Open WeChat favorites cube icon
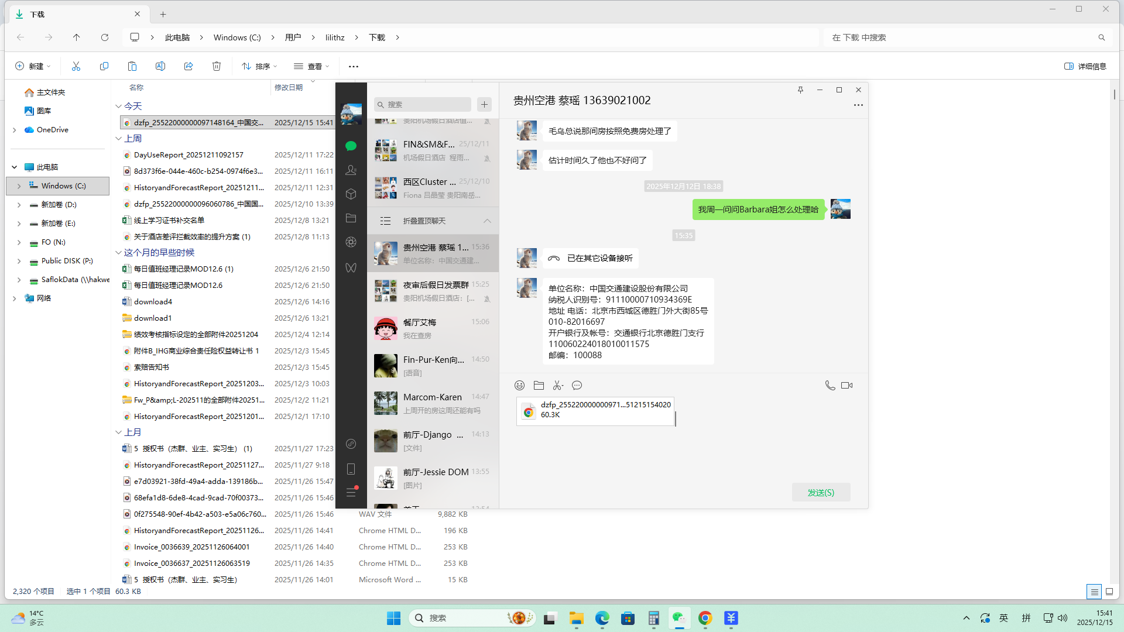Viewport: 1124px width, 632px height. 351,194
